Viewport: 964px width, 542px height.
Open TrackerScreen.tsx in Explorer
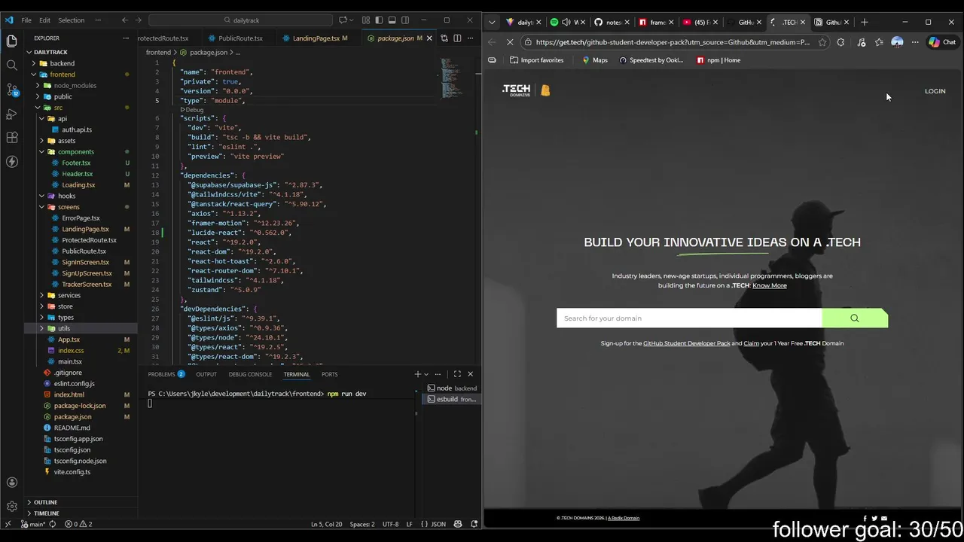pos(87,285)
